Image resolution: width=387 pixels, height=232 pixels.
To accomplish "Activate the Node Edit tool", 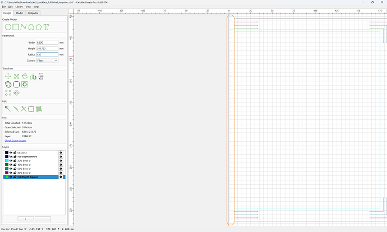I will coord(8,109).
